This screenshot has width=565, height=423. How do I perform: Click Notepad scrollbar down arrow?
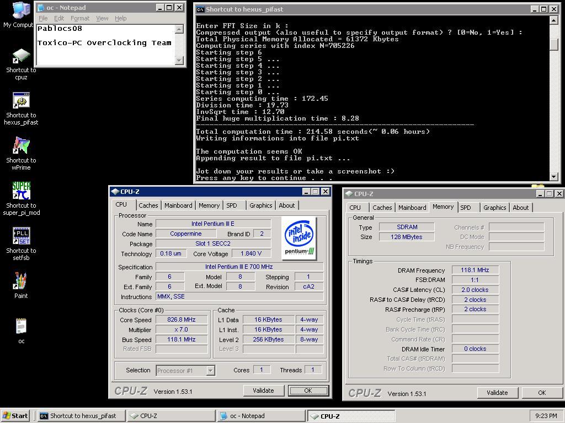pyautogui.click(x=179, y=61)
